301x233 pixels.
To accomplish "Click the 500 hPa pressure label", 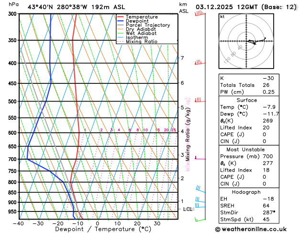I will coord(13,102).
